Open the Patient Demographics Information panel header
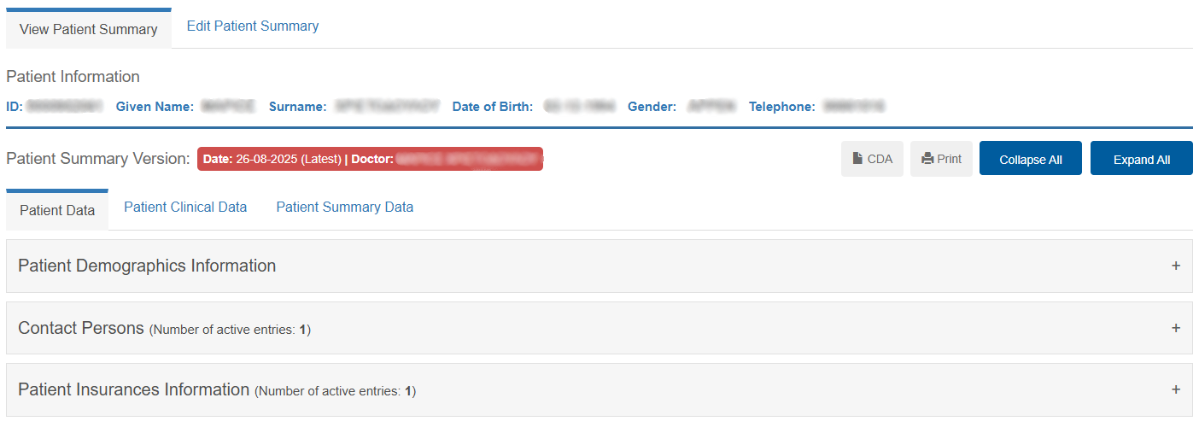Viewport: 1199px width, 427px height. (x=147, y=266)
